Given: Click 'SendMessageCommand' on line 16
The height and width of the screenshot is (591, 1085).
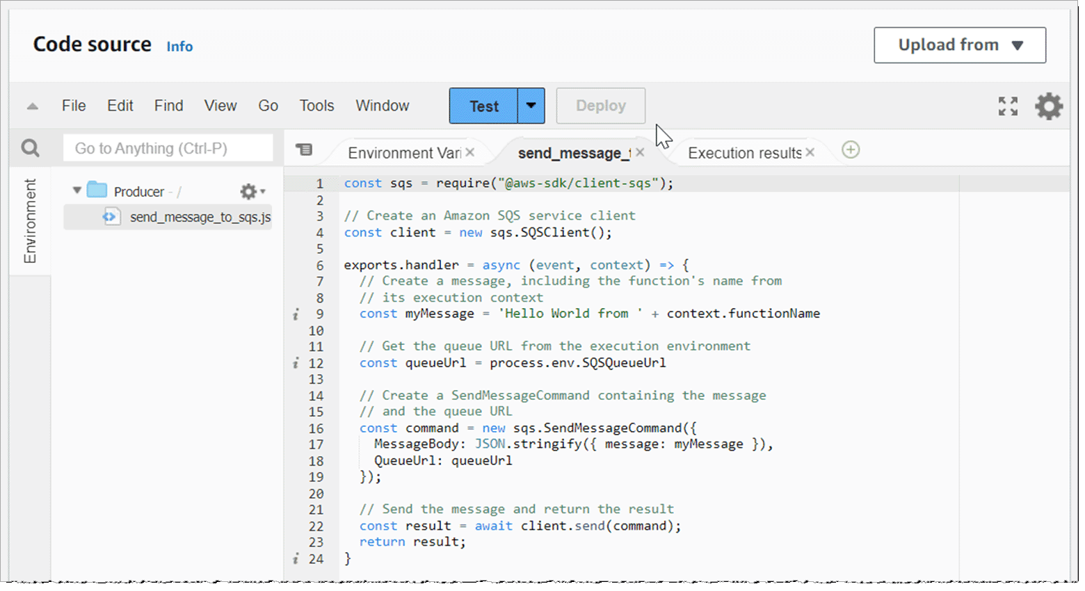Looking at the screenshot, I should pos(613,428).
